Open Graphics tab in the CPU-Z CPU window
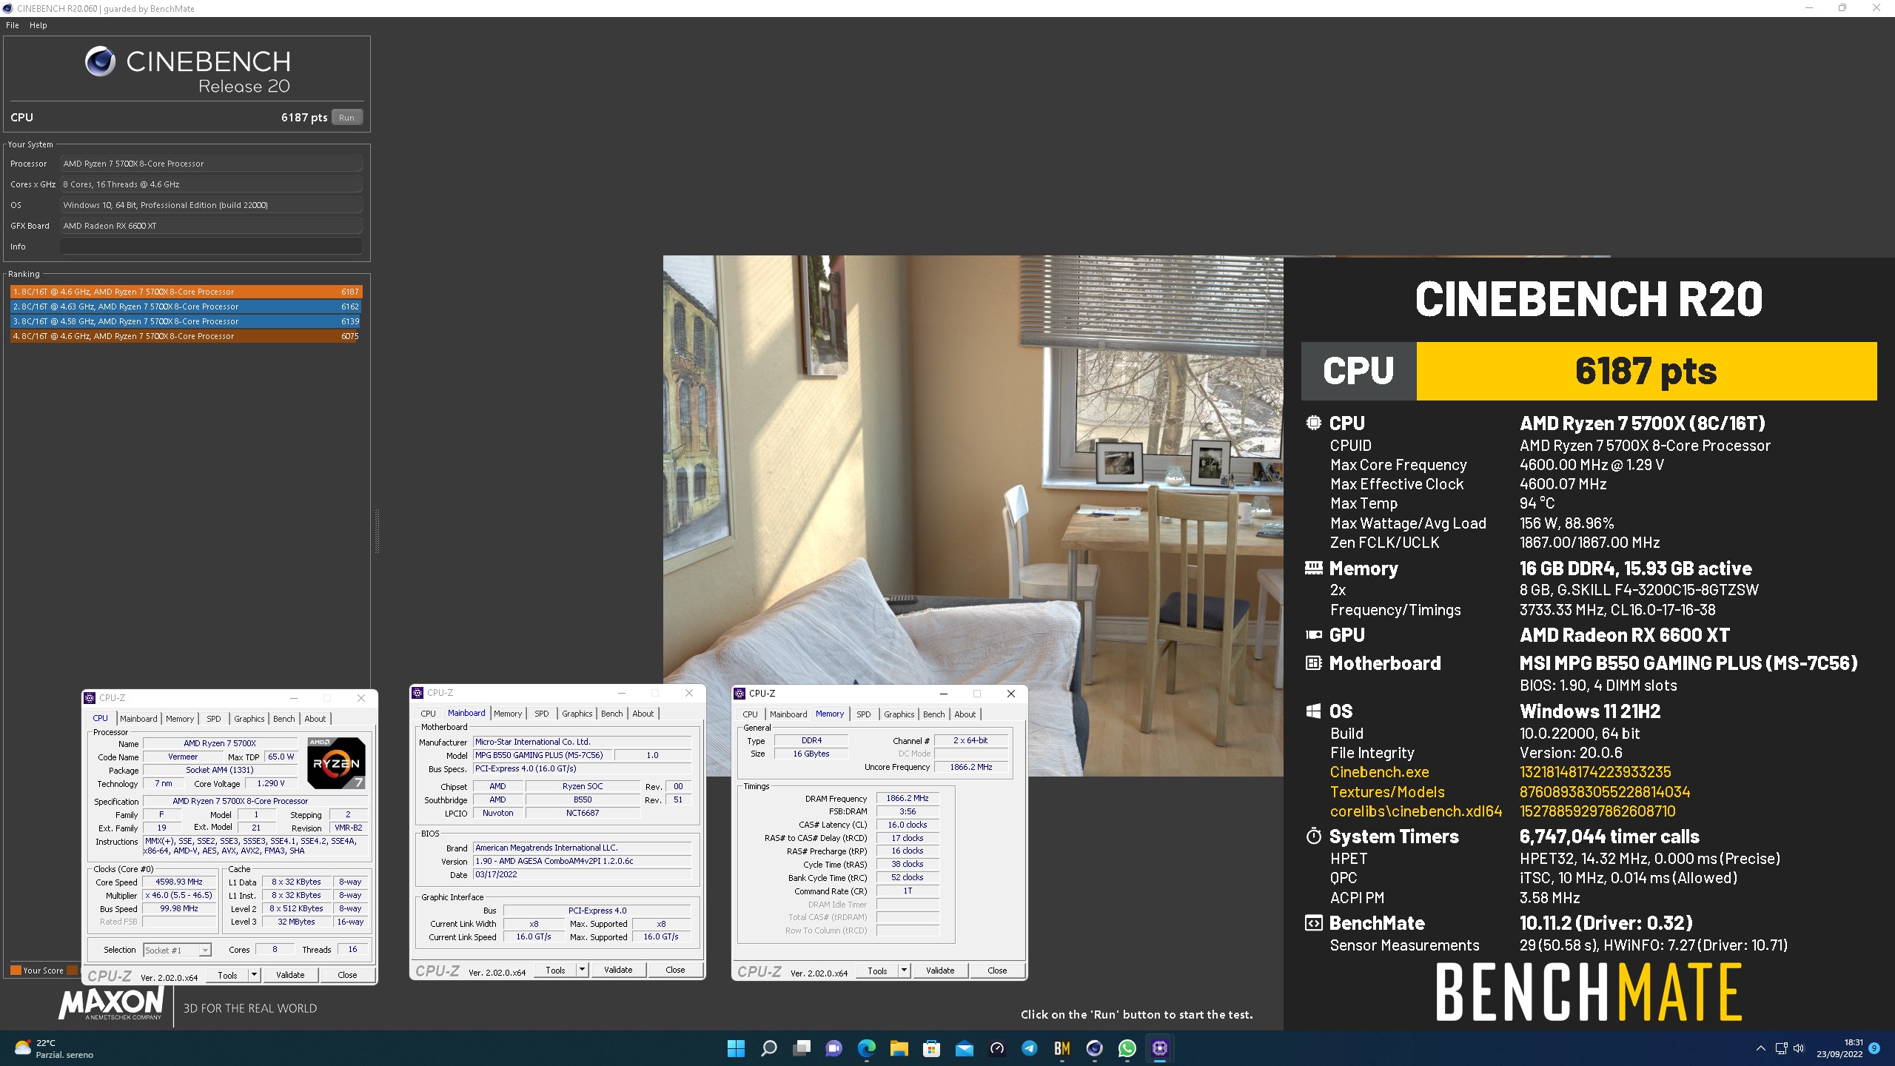This screenshot has width=1895, height=1066. tap(249, 719)
